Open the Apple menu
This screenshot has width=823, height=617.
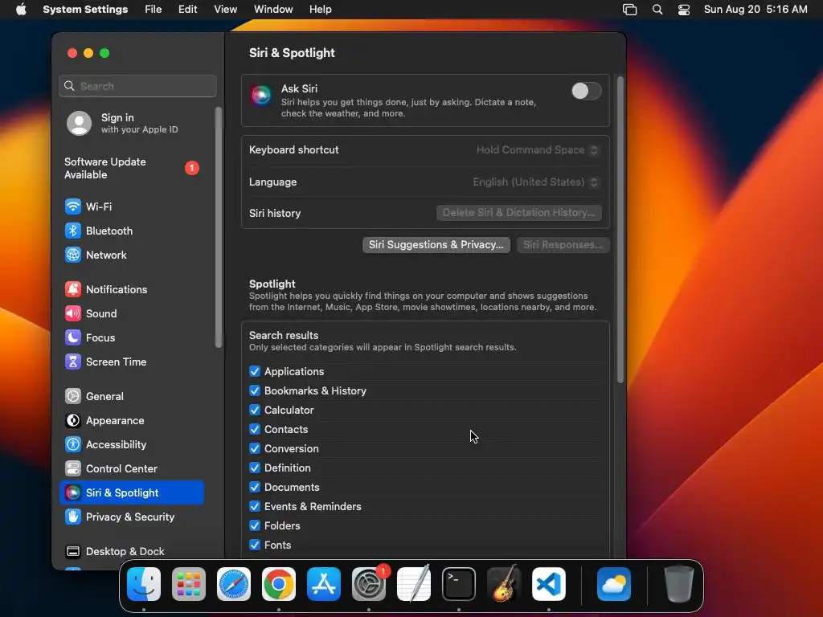[x=21, y=10]
